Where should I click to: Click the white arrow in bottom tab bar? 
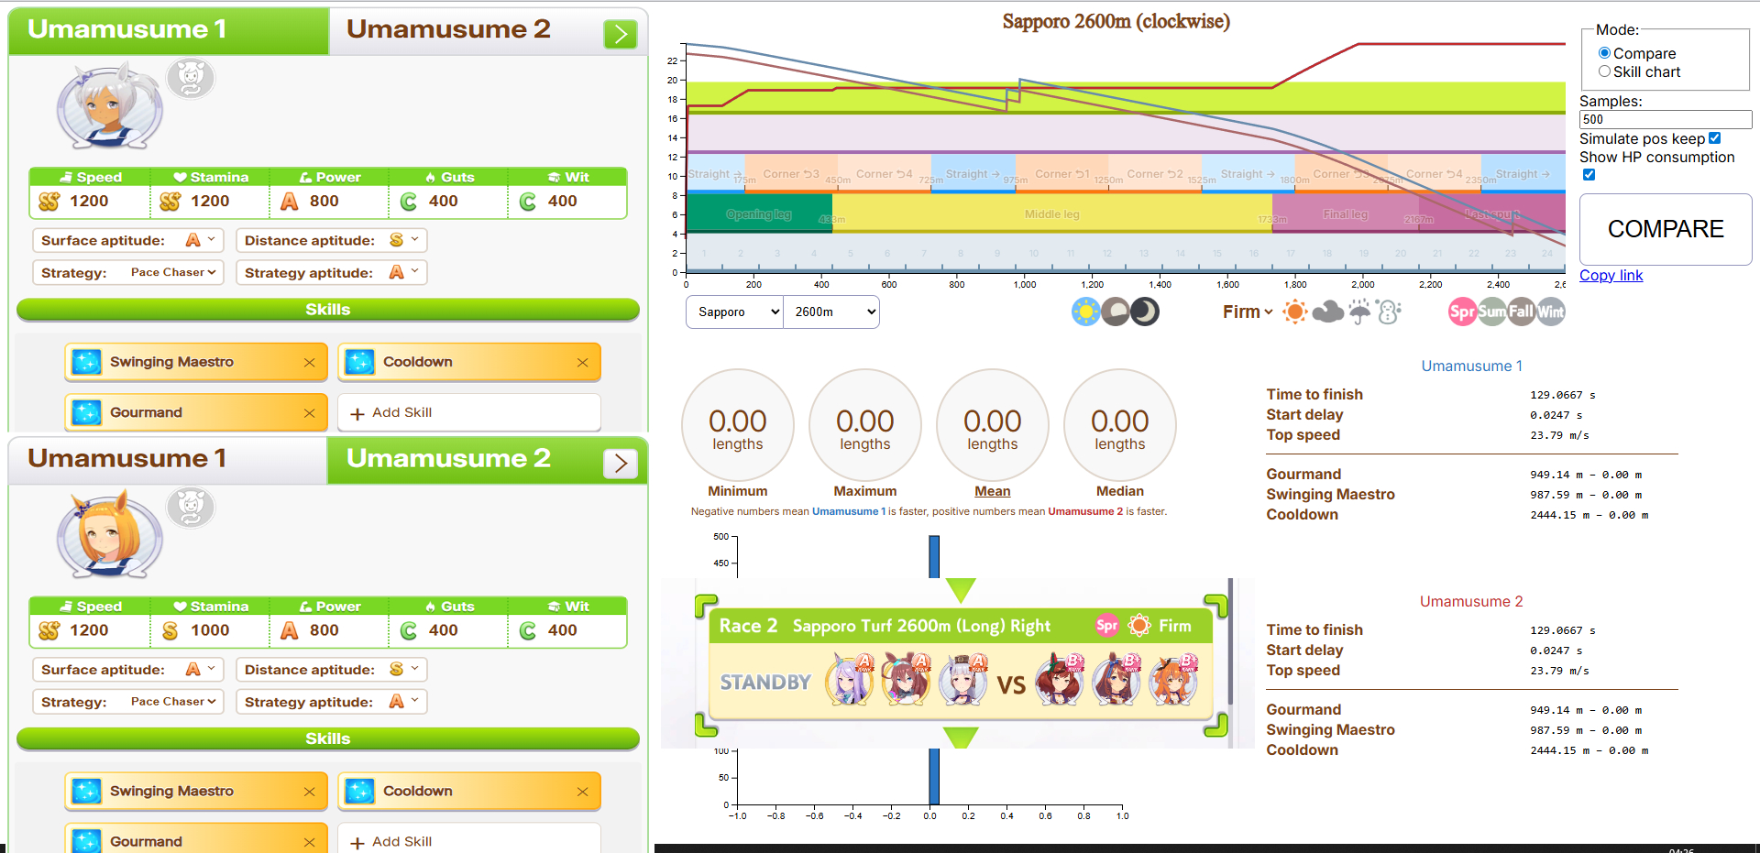tap(621, 463)
